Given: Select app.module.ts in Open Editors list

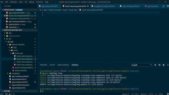Looking at the screenshot, I should (x=19, y=24).
